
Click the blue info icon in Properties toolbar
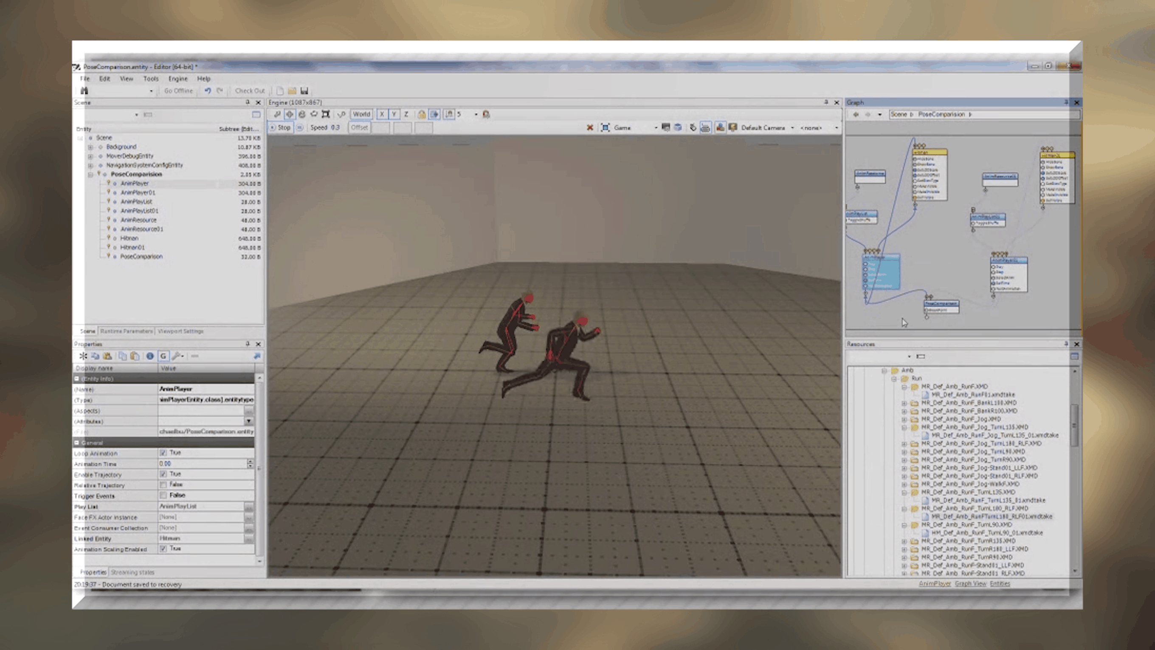pos(150,356)
